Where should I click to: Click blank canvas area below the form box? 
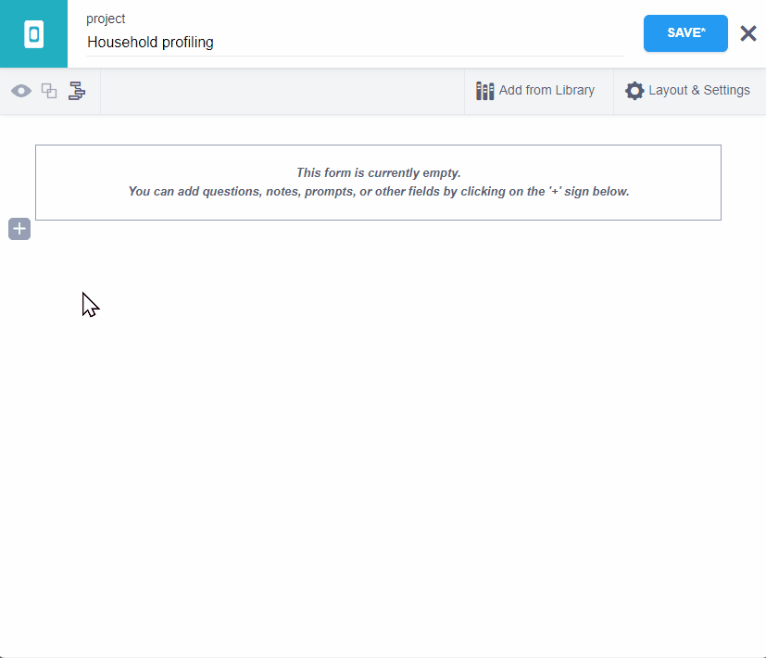point(378,417)
